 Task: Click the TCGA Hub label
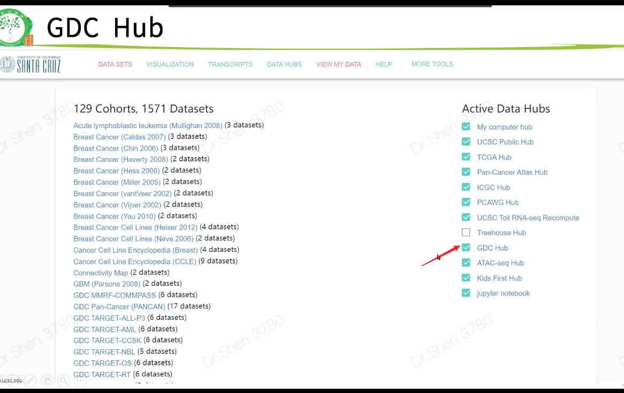pos(494,157)
